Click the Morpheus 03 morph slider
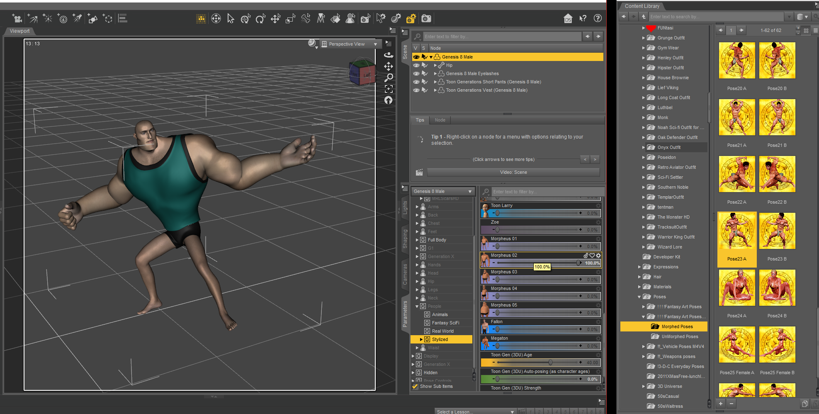The height and width of the screenshot is (414, 819). [537, 280]
